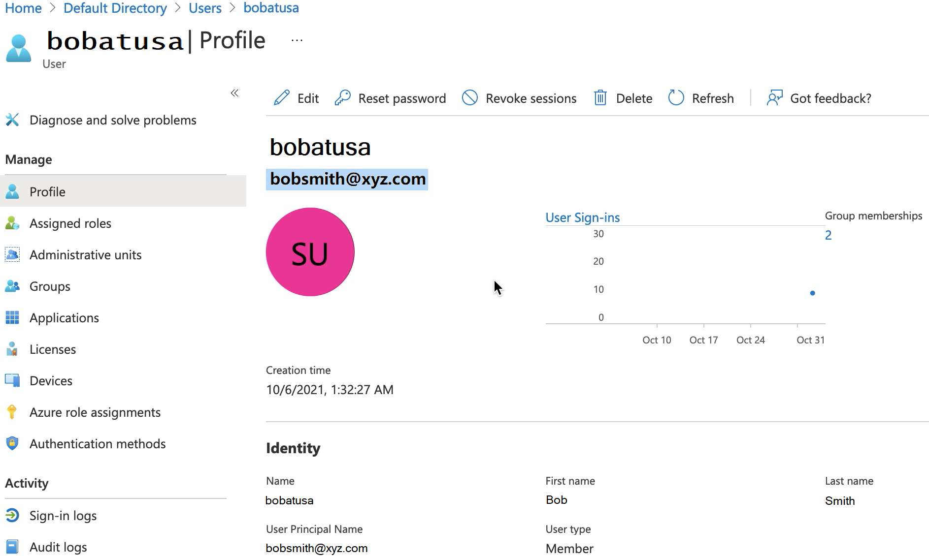Open the ellipsis menu next to Profile title
The width and height of the screenshot is (929, 556).
pos(297,40)
